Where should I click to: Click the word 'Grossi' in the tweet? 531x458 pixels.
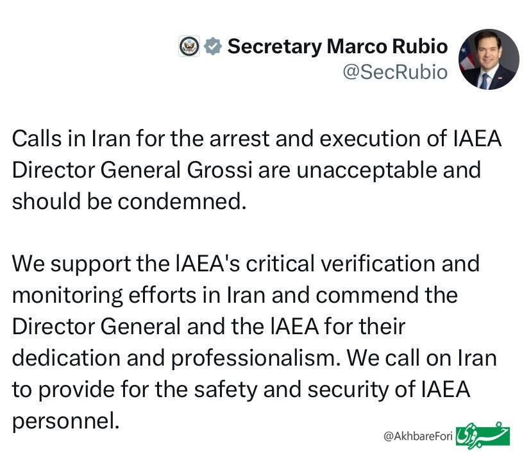tap(220, 170)
